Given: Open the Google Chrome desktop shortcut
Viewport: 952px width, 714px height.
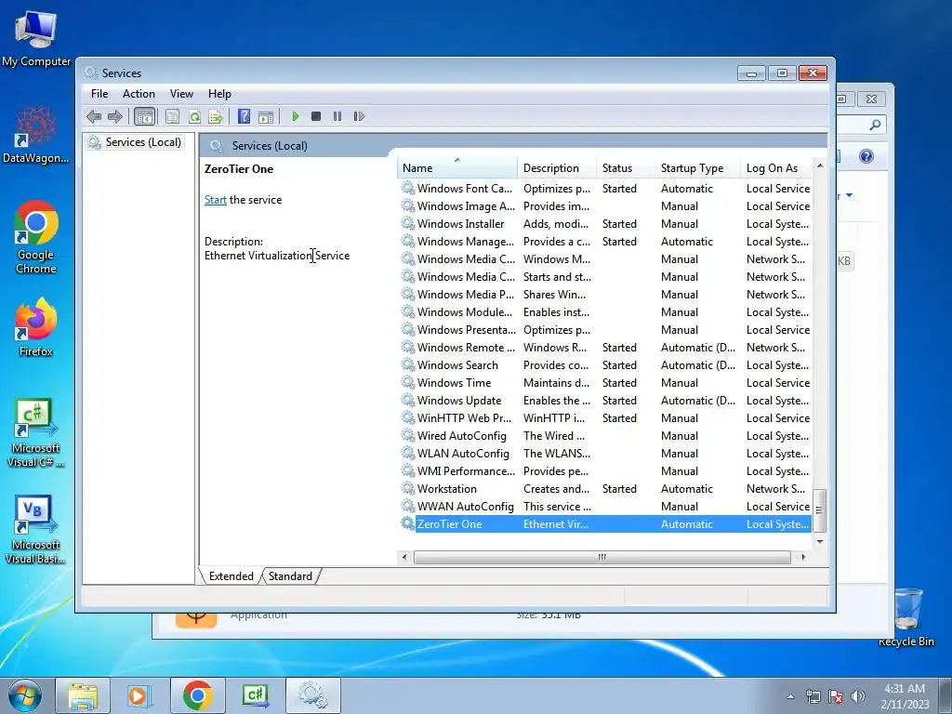Looking at the screenshot, I should tap(36, 237).
